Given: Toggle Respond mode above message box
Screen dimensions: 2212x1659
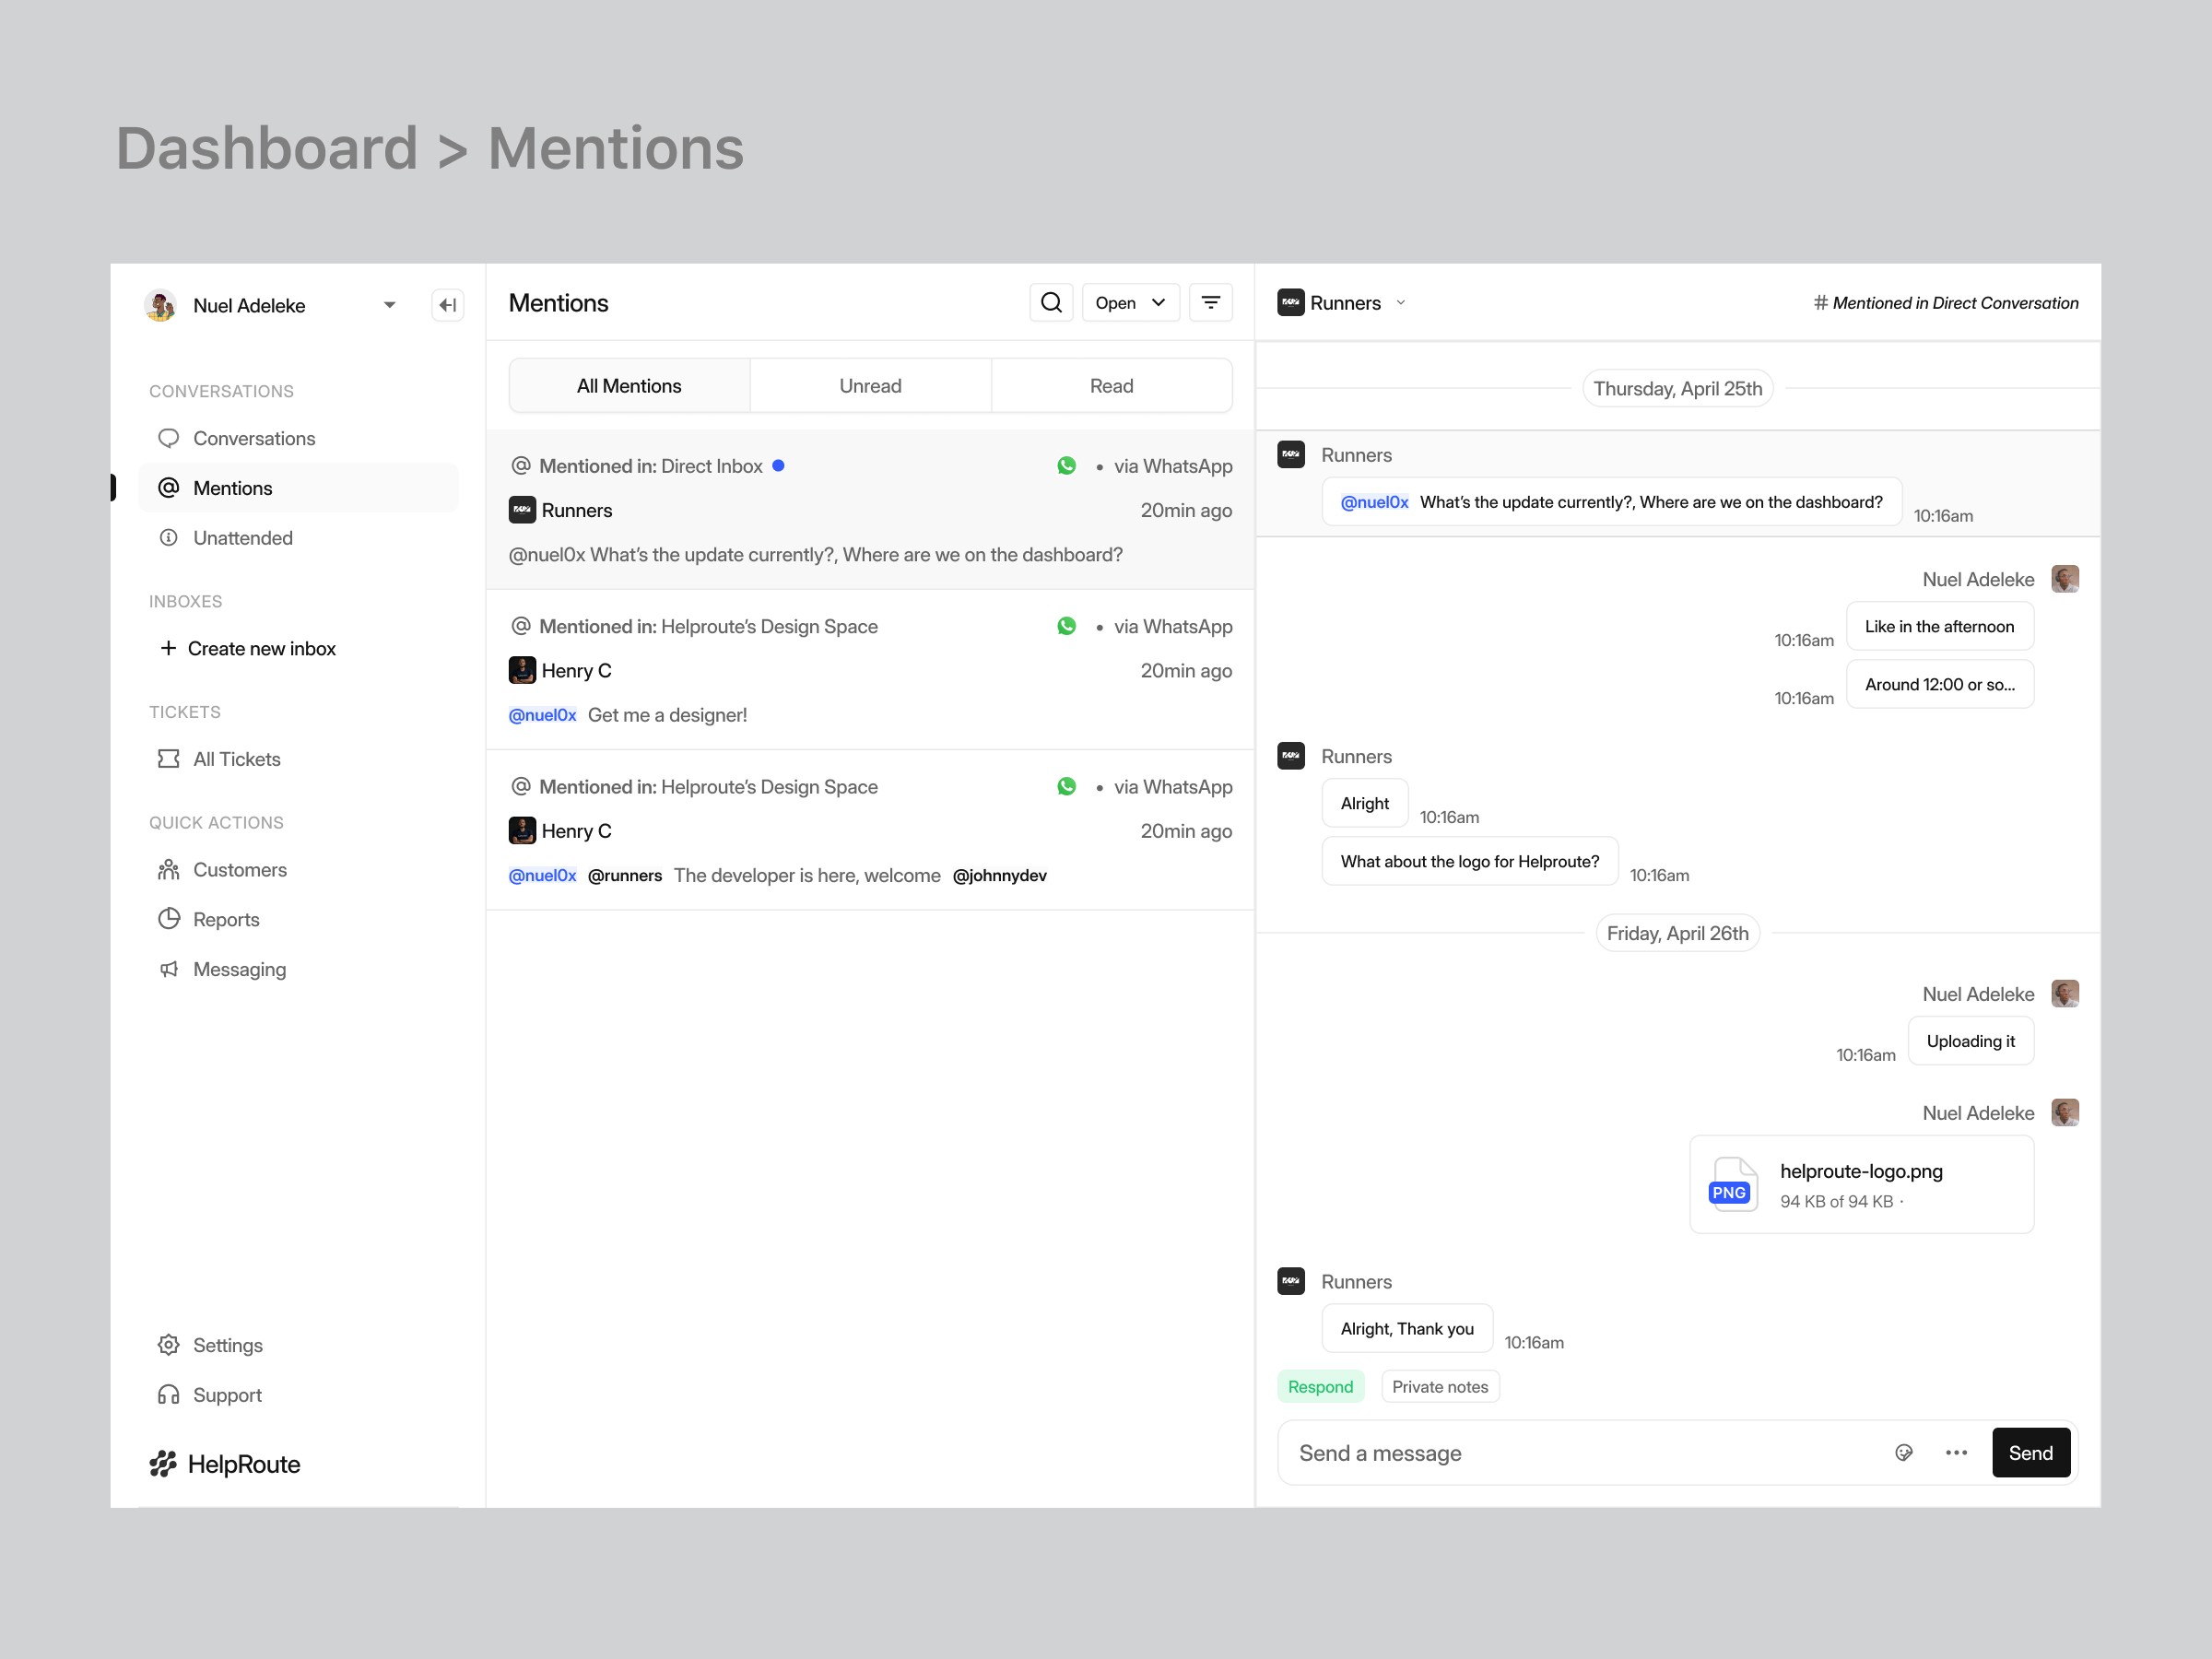Looking at the screenshot, I should point(1319,1386).
